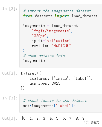Click the watermark logo icon at bottom right
Screen dimensions: 102x127
86,122
